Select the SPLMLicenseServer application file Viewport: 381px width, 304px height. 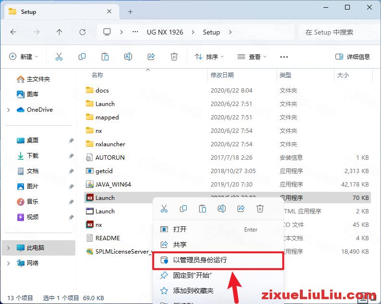[119, 252]
